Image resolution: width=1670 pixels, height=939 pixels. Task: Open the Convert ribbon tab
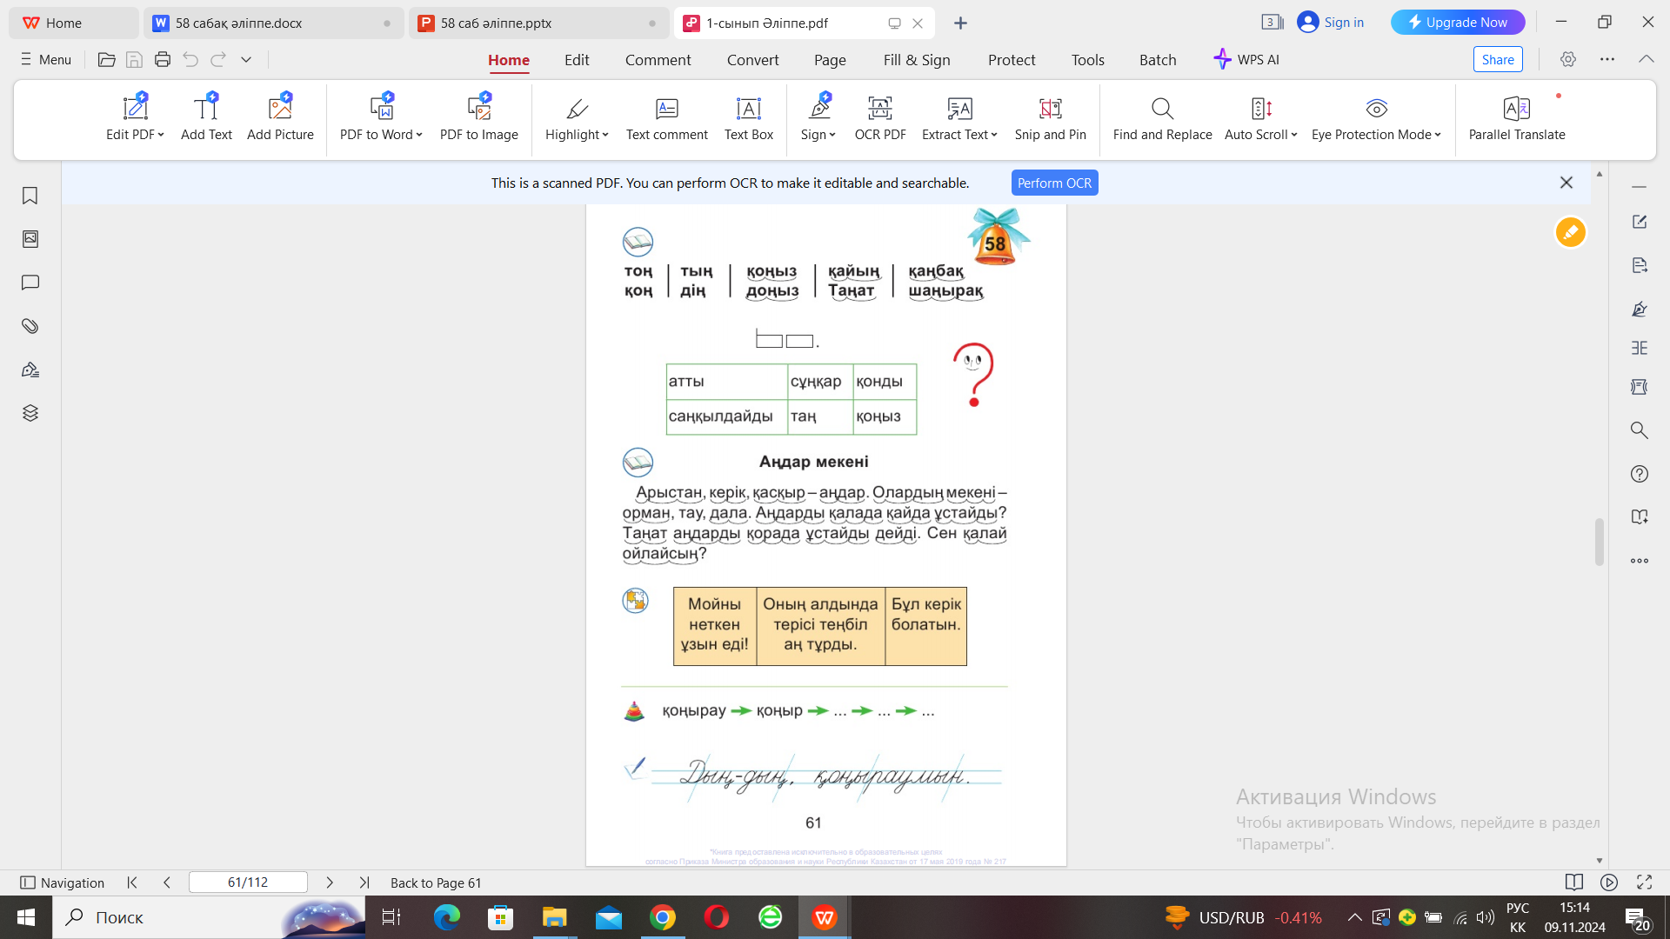click(x=752, y=60)
